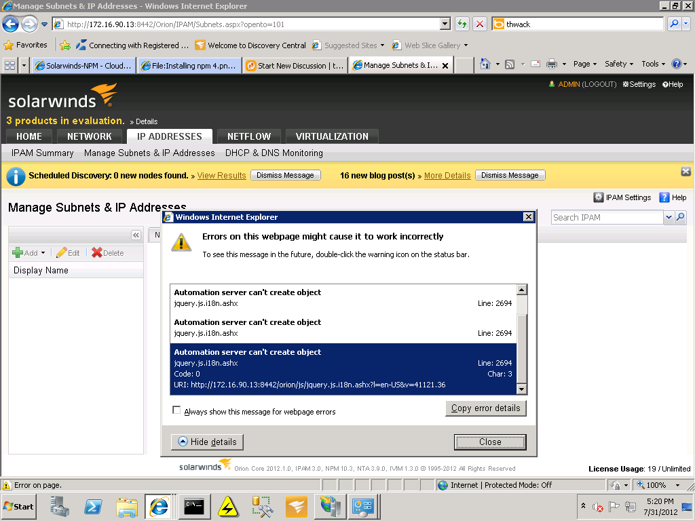
Task: Click the Copy error details button
Action: (486, 408)
